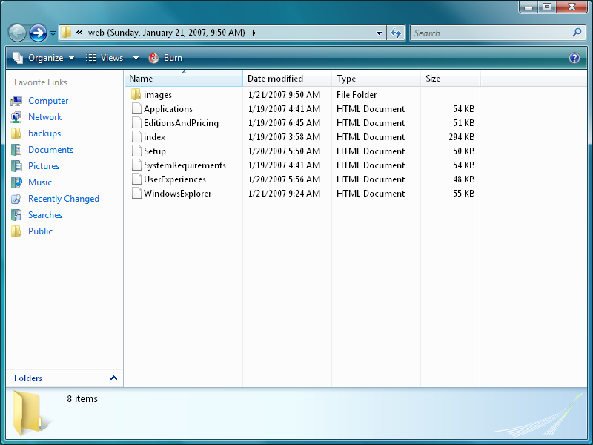The width and height of the screenshot is (593, 445).
Task: Click the Views button
Action: pyautogui.click(x=105, y=58)
